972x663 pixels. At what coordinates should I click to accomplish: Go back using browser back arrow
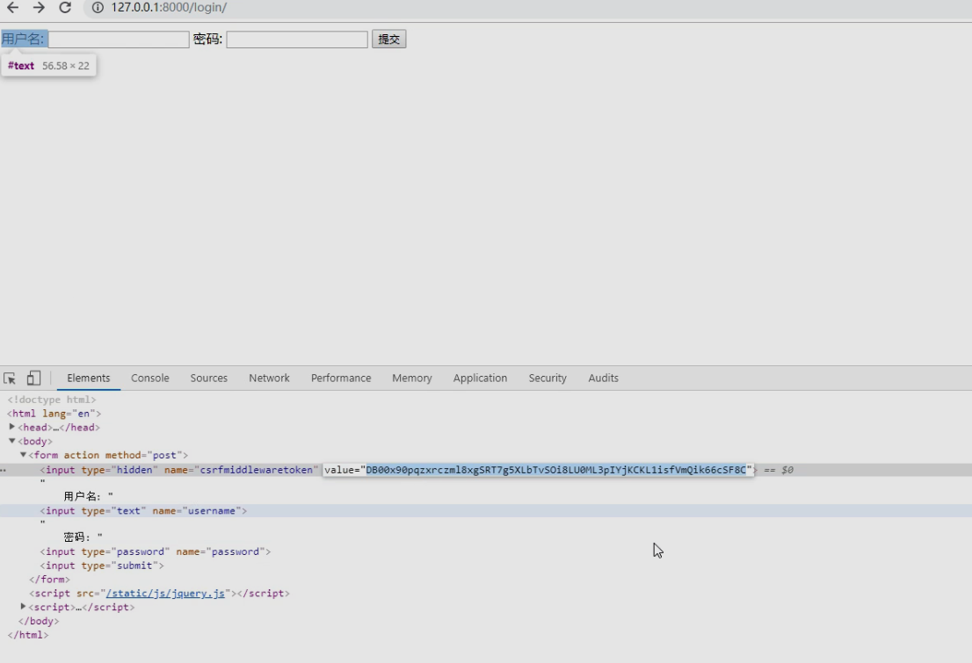pyautogui.click(x=12, y=7)
